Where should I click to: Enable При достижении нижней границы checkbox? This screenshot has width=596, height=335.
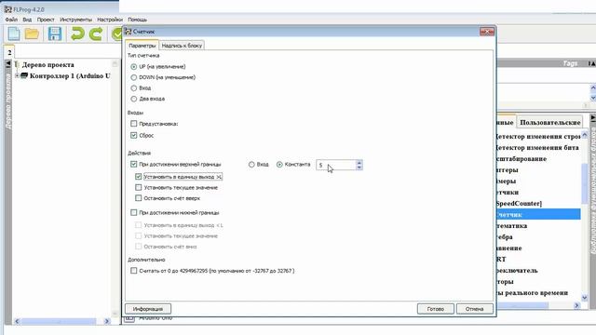point(134,212)
